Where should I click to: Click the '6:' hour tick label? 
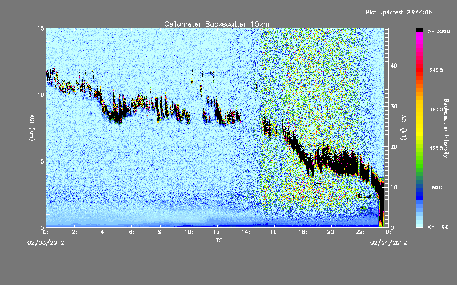point(131,232)
